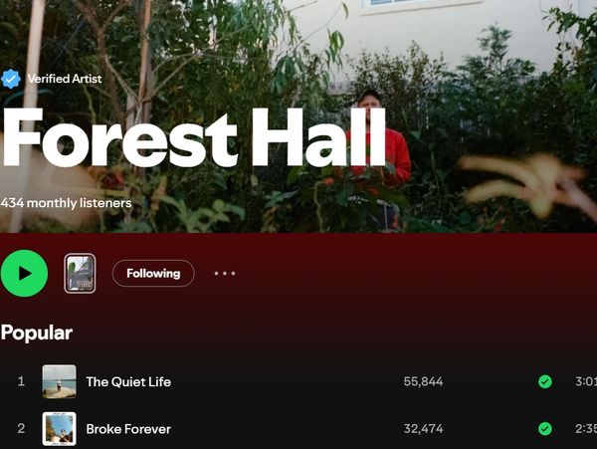597x449 pixels.
Task: Play Forest Hall with green play button
Action: (24, 273)
